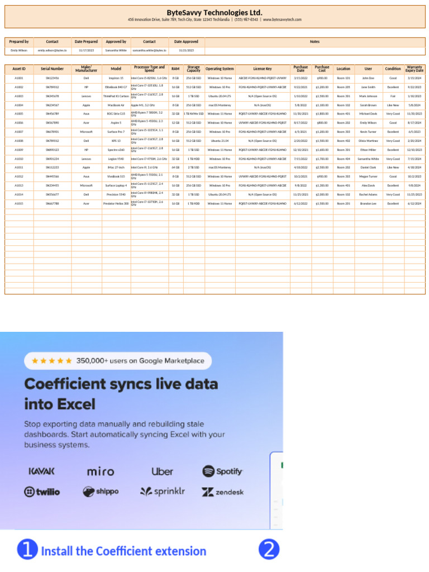The height and width of the screenshot is (572, 429).
Task: Click the emily.wilson@bytes.io contact cell
Action: point(52,51)
